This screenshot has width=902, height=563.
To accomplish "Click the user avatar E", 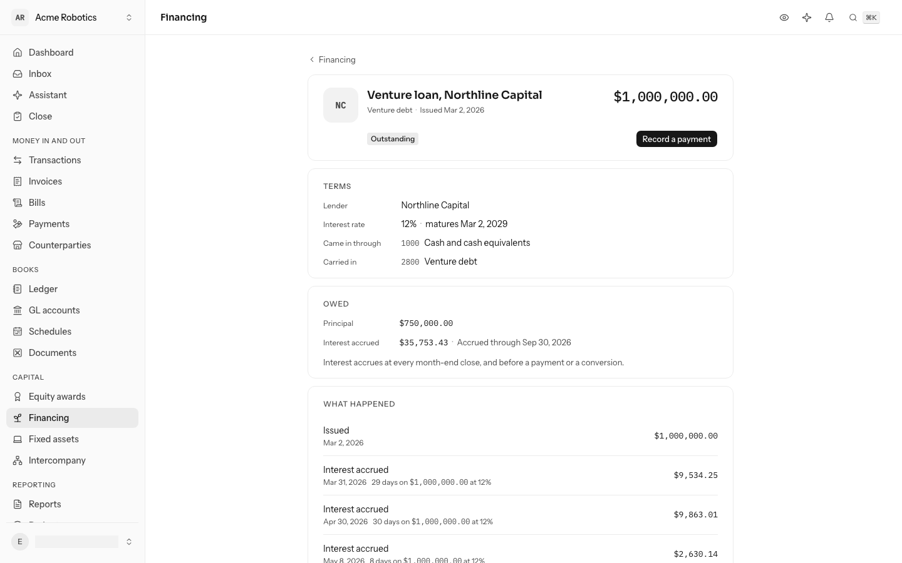I will coord(20,542).
